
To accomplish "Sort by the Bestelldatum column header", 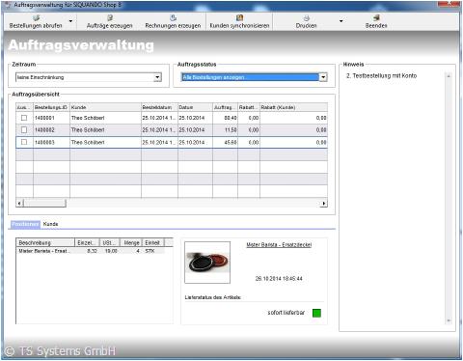I will tap(159, 107).
